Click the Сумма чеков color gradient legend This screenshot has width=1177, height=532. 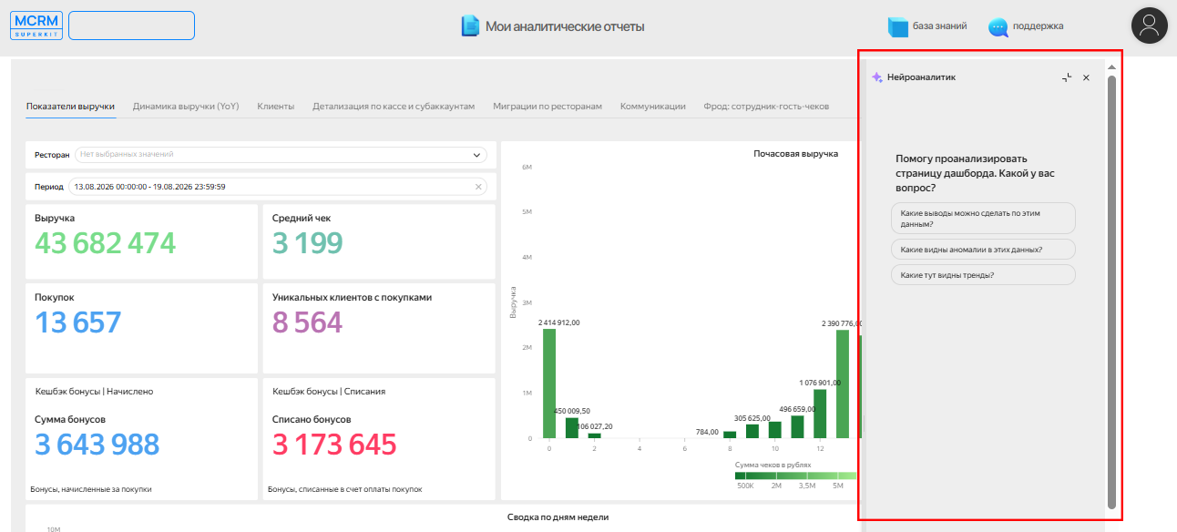[795, 476]
